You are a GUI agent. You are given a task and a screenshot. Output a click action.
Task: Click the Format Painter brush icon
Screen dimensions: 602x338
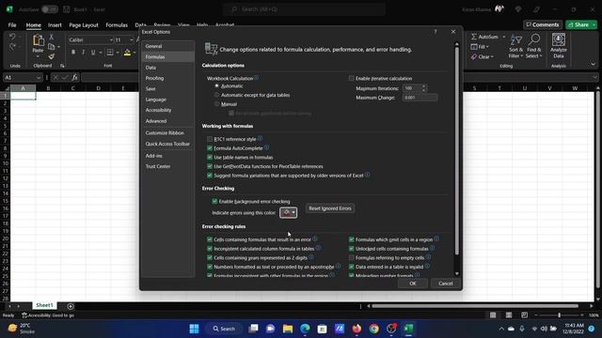pyautogui.click(x=52, y=56)
